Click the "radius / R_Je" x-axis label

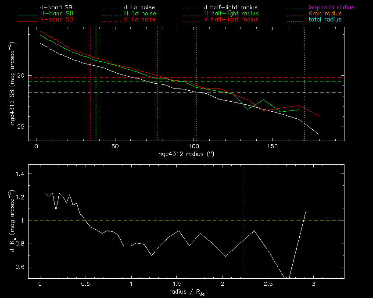pos(186,292)
